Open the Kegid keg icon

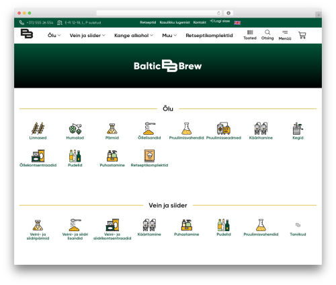point(298,129)
